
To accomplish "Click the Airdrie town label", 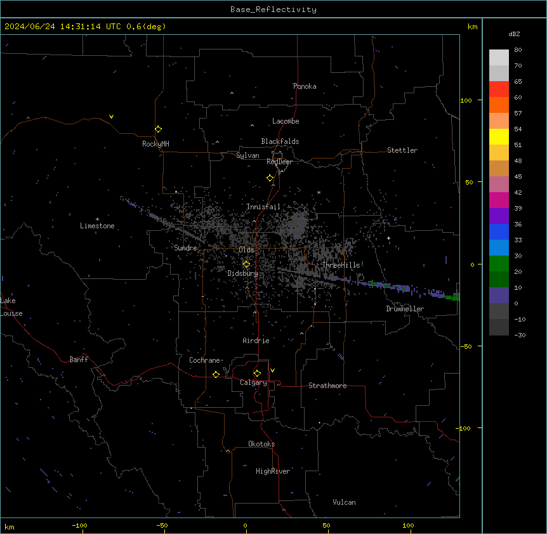I will 256,341.
